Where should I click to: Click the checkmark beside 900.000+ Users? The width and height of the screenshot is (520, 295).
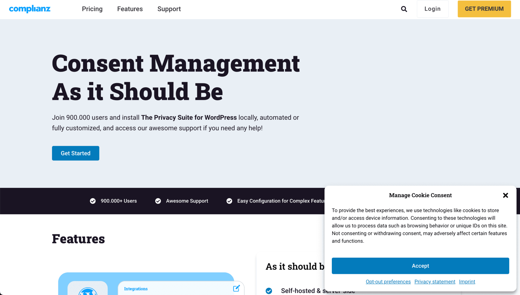point(93,201)
